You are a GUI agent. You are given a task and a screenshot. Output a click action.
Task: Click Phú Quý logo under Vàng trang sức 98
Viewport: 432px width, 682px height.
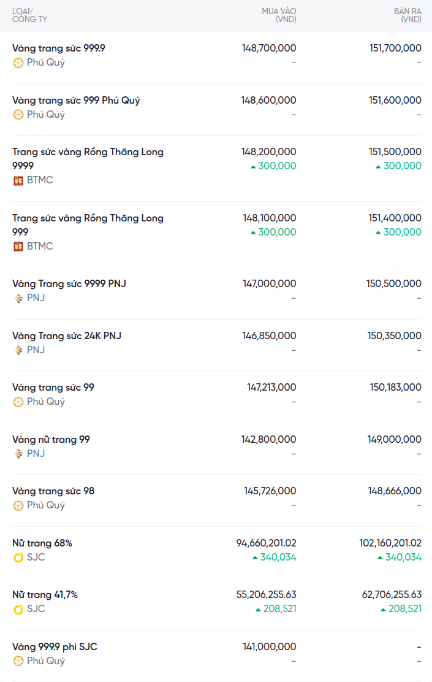click(18, 505)
